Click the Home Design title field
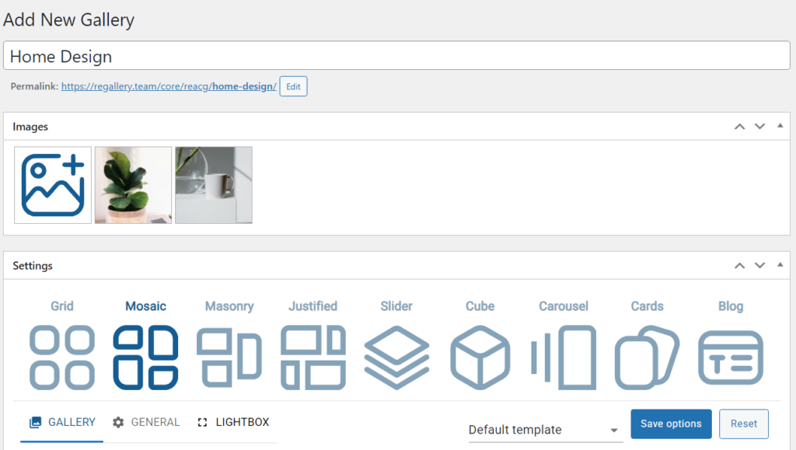This screenshot has width=796, height=450. click(396, 56)
